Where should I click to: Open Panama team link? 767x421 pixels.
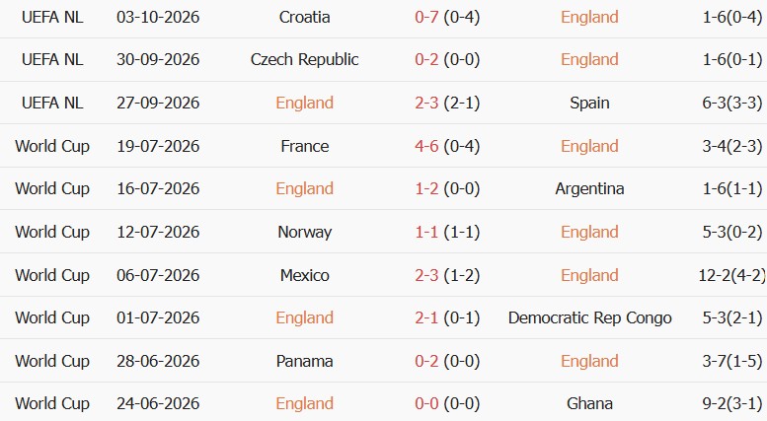[304, 361]
